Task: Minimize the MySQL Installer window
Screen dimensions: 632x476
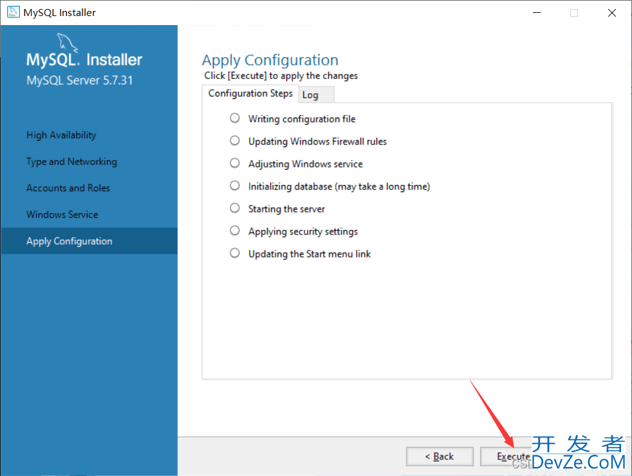Action: click(537, 12)
